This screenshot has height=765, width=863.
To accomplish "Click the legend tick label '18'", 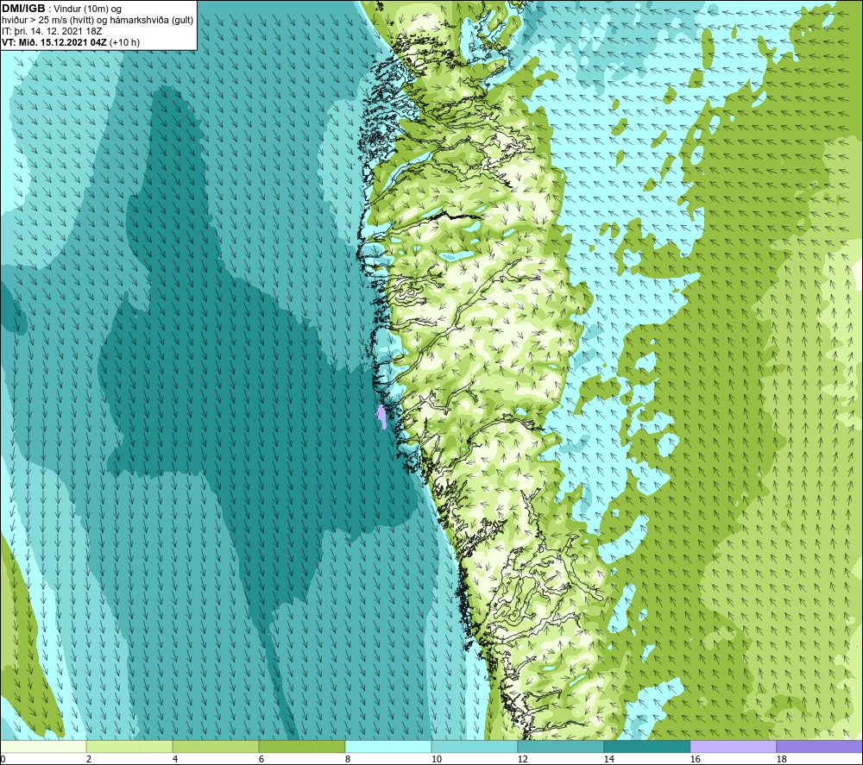I will (782, 759).
